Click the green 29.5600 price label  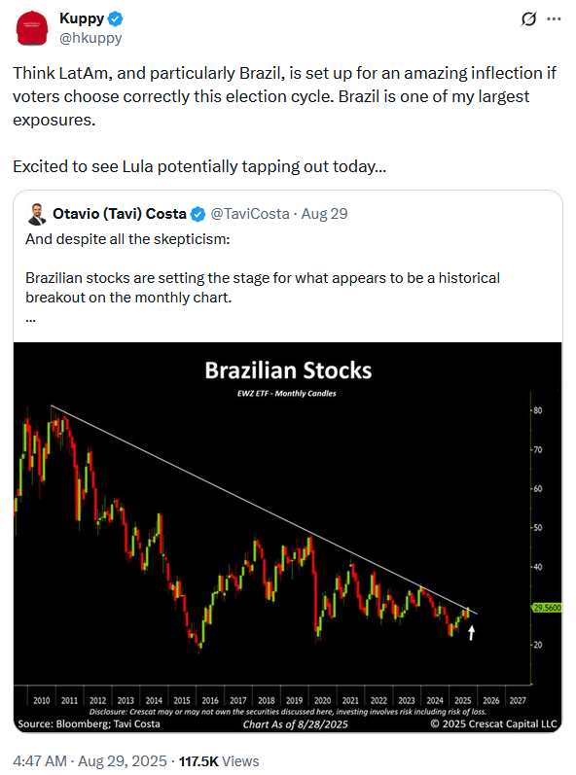[x=547, y=608]
